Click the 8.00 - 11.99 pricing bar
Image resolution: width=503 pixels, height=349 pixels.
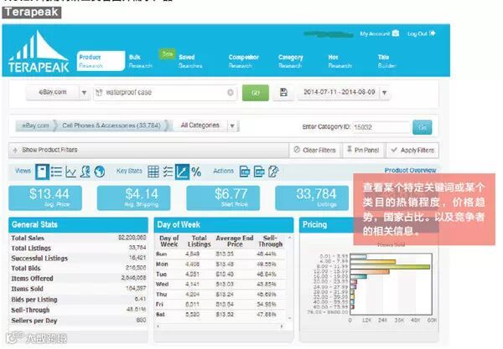[390, 267]
